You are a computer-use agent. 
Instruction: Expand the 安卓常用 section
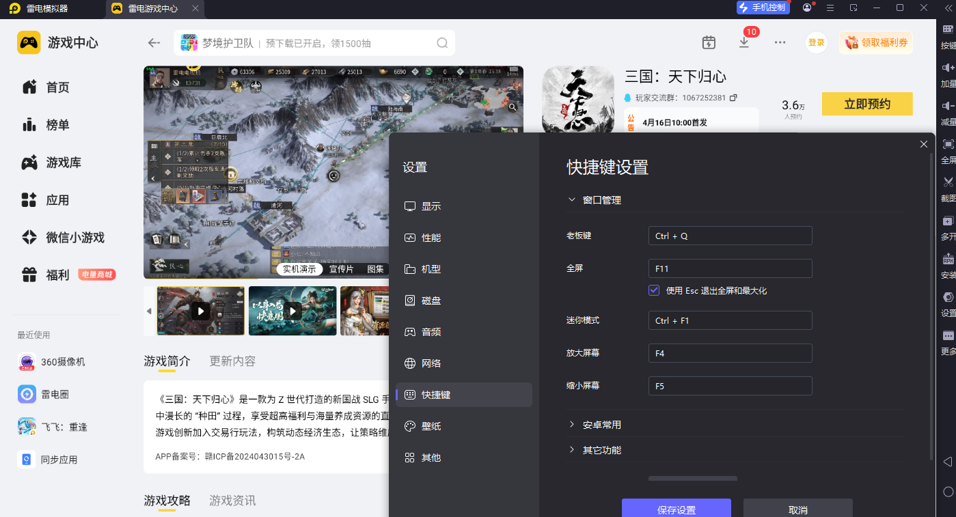click(572, 425)
